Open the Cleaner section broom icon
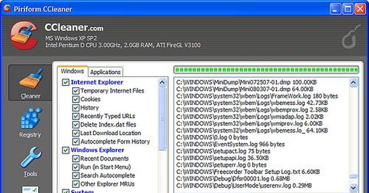Screen dimensions: 369x193 point(30,79)
